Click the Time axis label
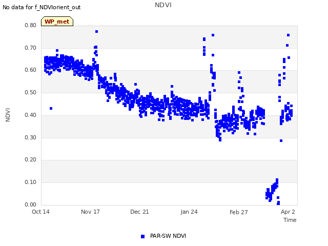 click(290, 220)
